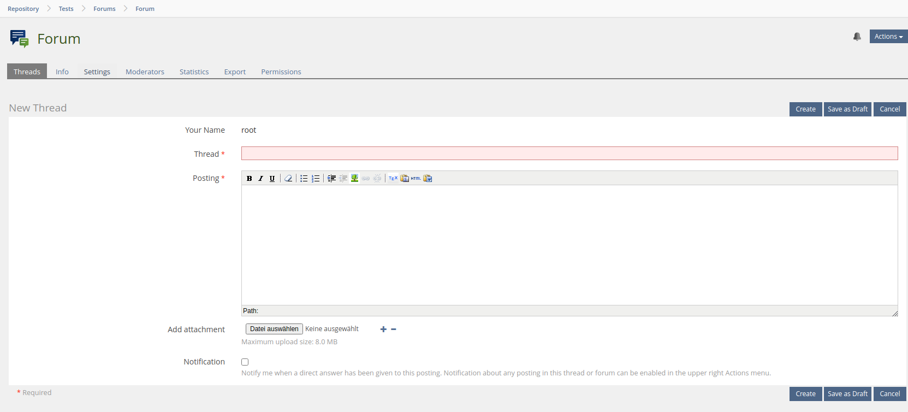The image size is (908, 412).
Task: Click the "Notify me when a direct answer" hint
Action: (x=506, y=373)
